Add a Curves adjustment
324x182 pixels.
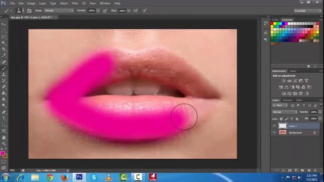(295, 81)
